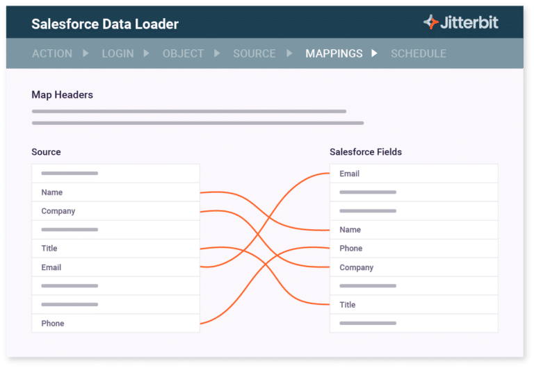Switch to the OBJECT step
534x368 pixels.
click(183, 53)
